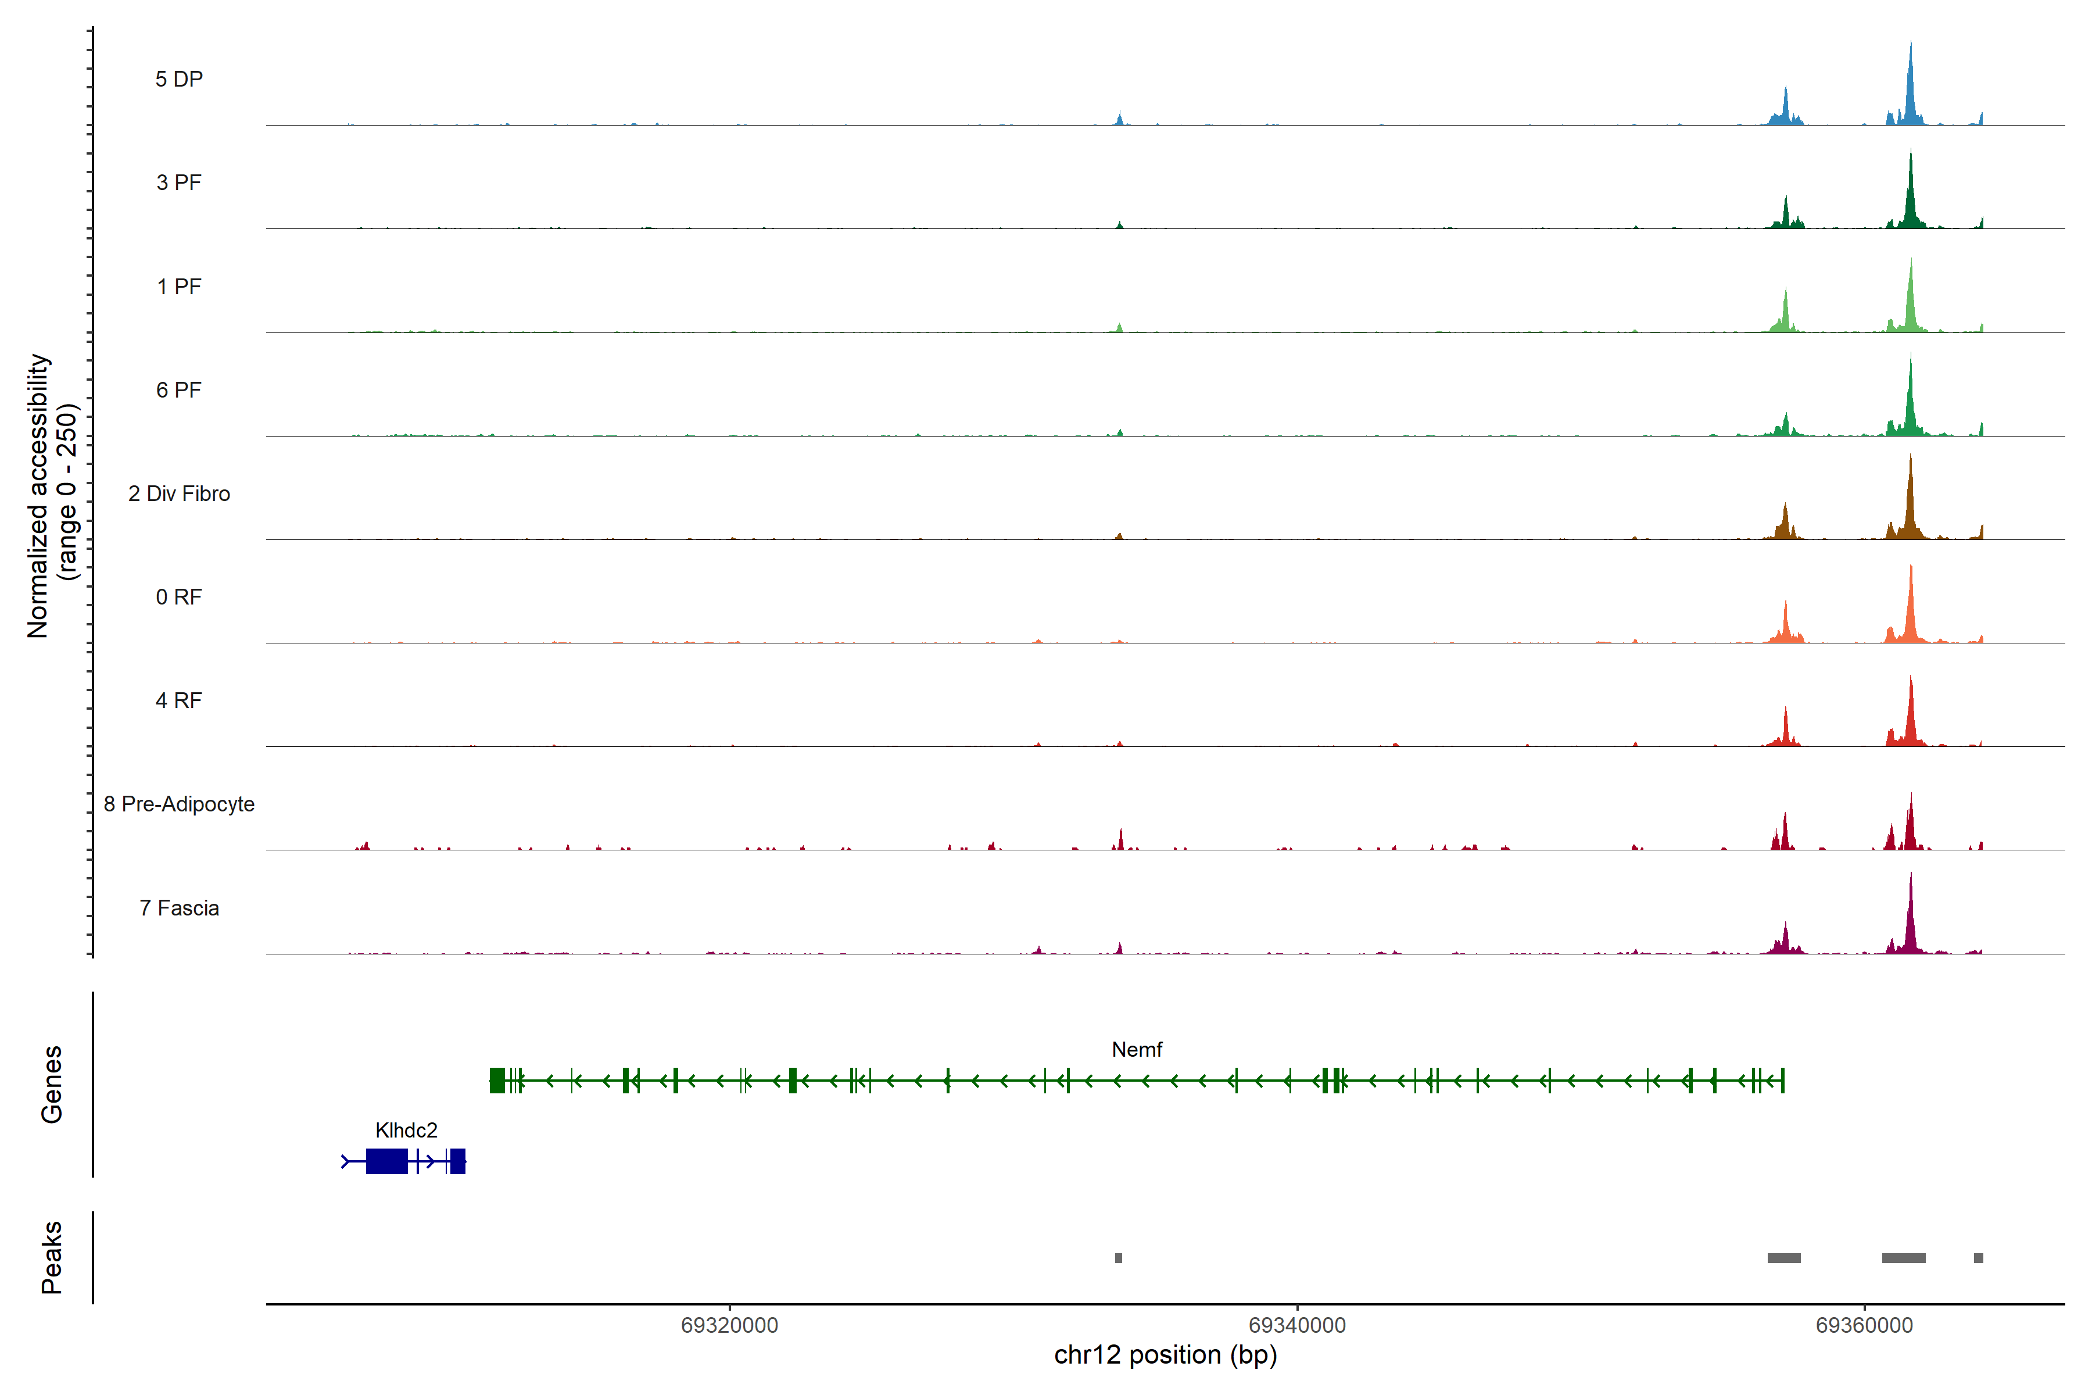The image size is (2092, 1395).
Task: Click the rightmost small gray peak marker
Action: tap(1978, 1258)
